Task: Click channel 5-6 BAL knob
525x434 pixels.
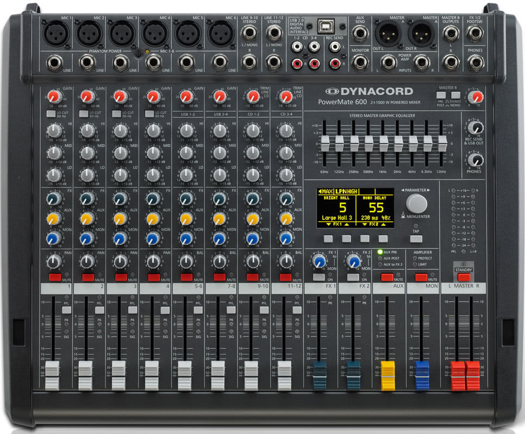Action: coord(186,261)
